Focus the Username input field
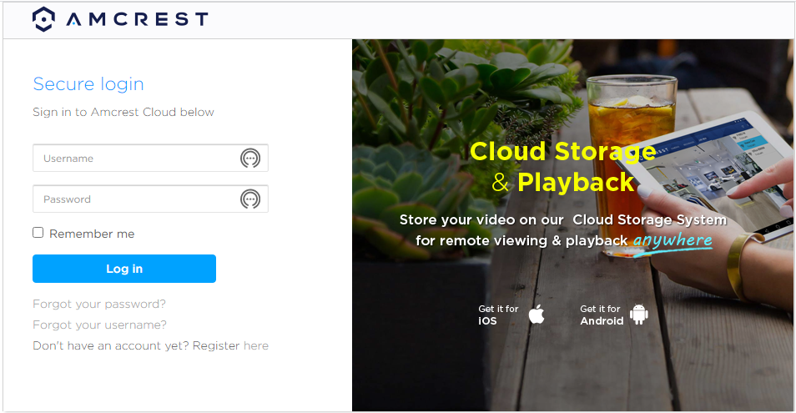The image size is (796, 413). tap(150, 159)
